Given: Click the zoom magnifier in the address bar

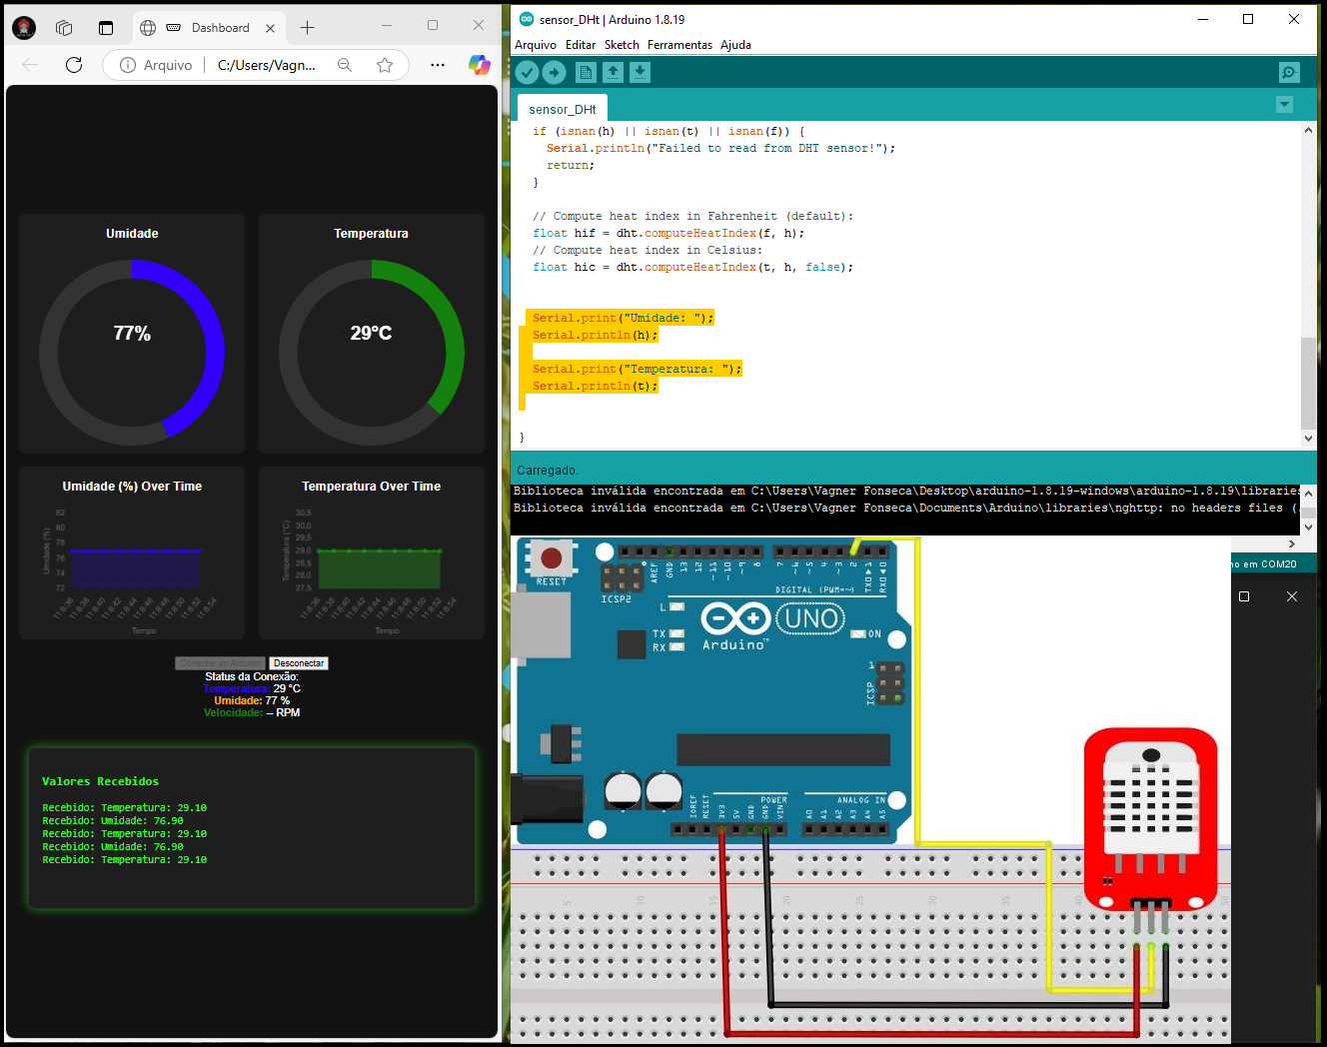Looking at the screenshot, I should tap(345, 63).
